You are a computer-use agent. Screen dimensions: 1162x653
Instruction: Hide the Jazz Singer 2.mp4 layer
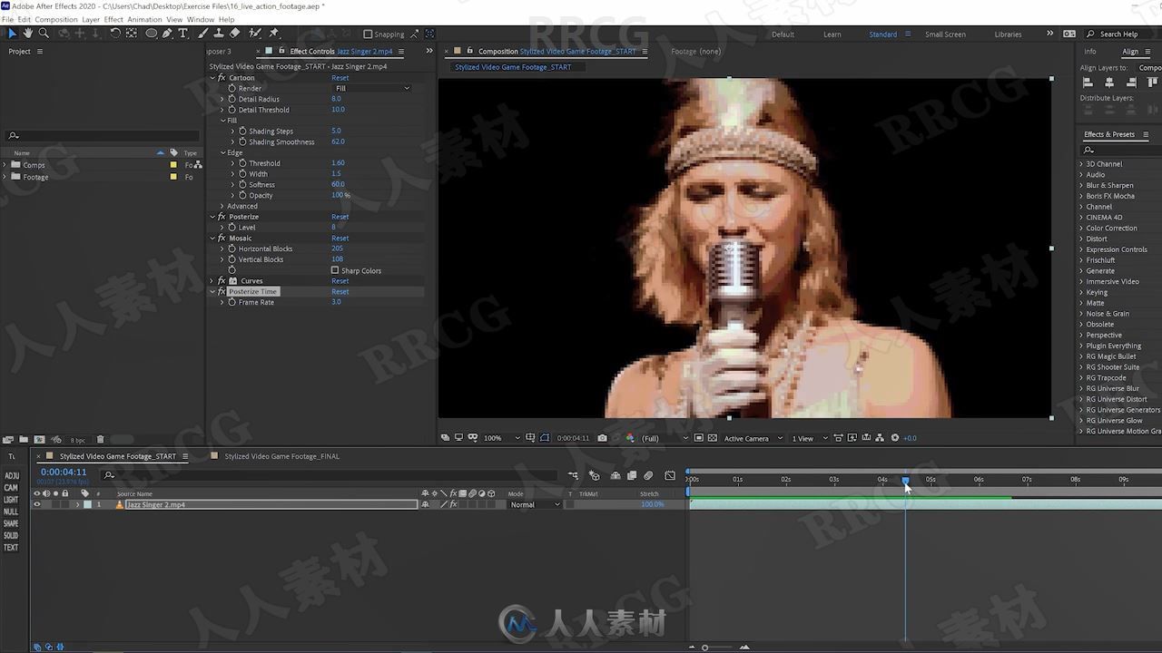36,504
